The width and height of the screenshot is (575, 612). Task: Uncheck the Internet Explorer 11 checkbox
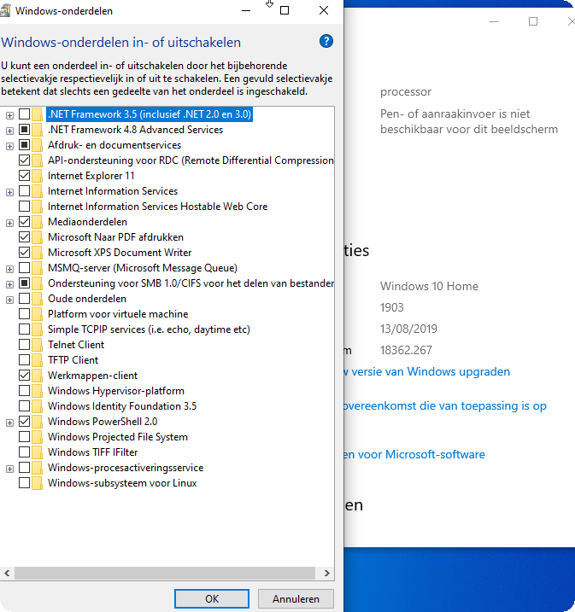click(24, 176)
